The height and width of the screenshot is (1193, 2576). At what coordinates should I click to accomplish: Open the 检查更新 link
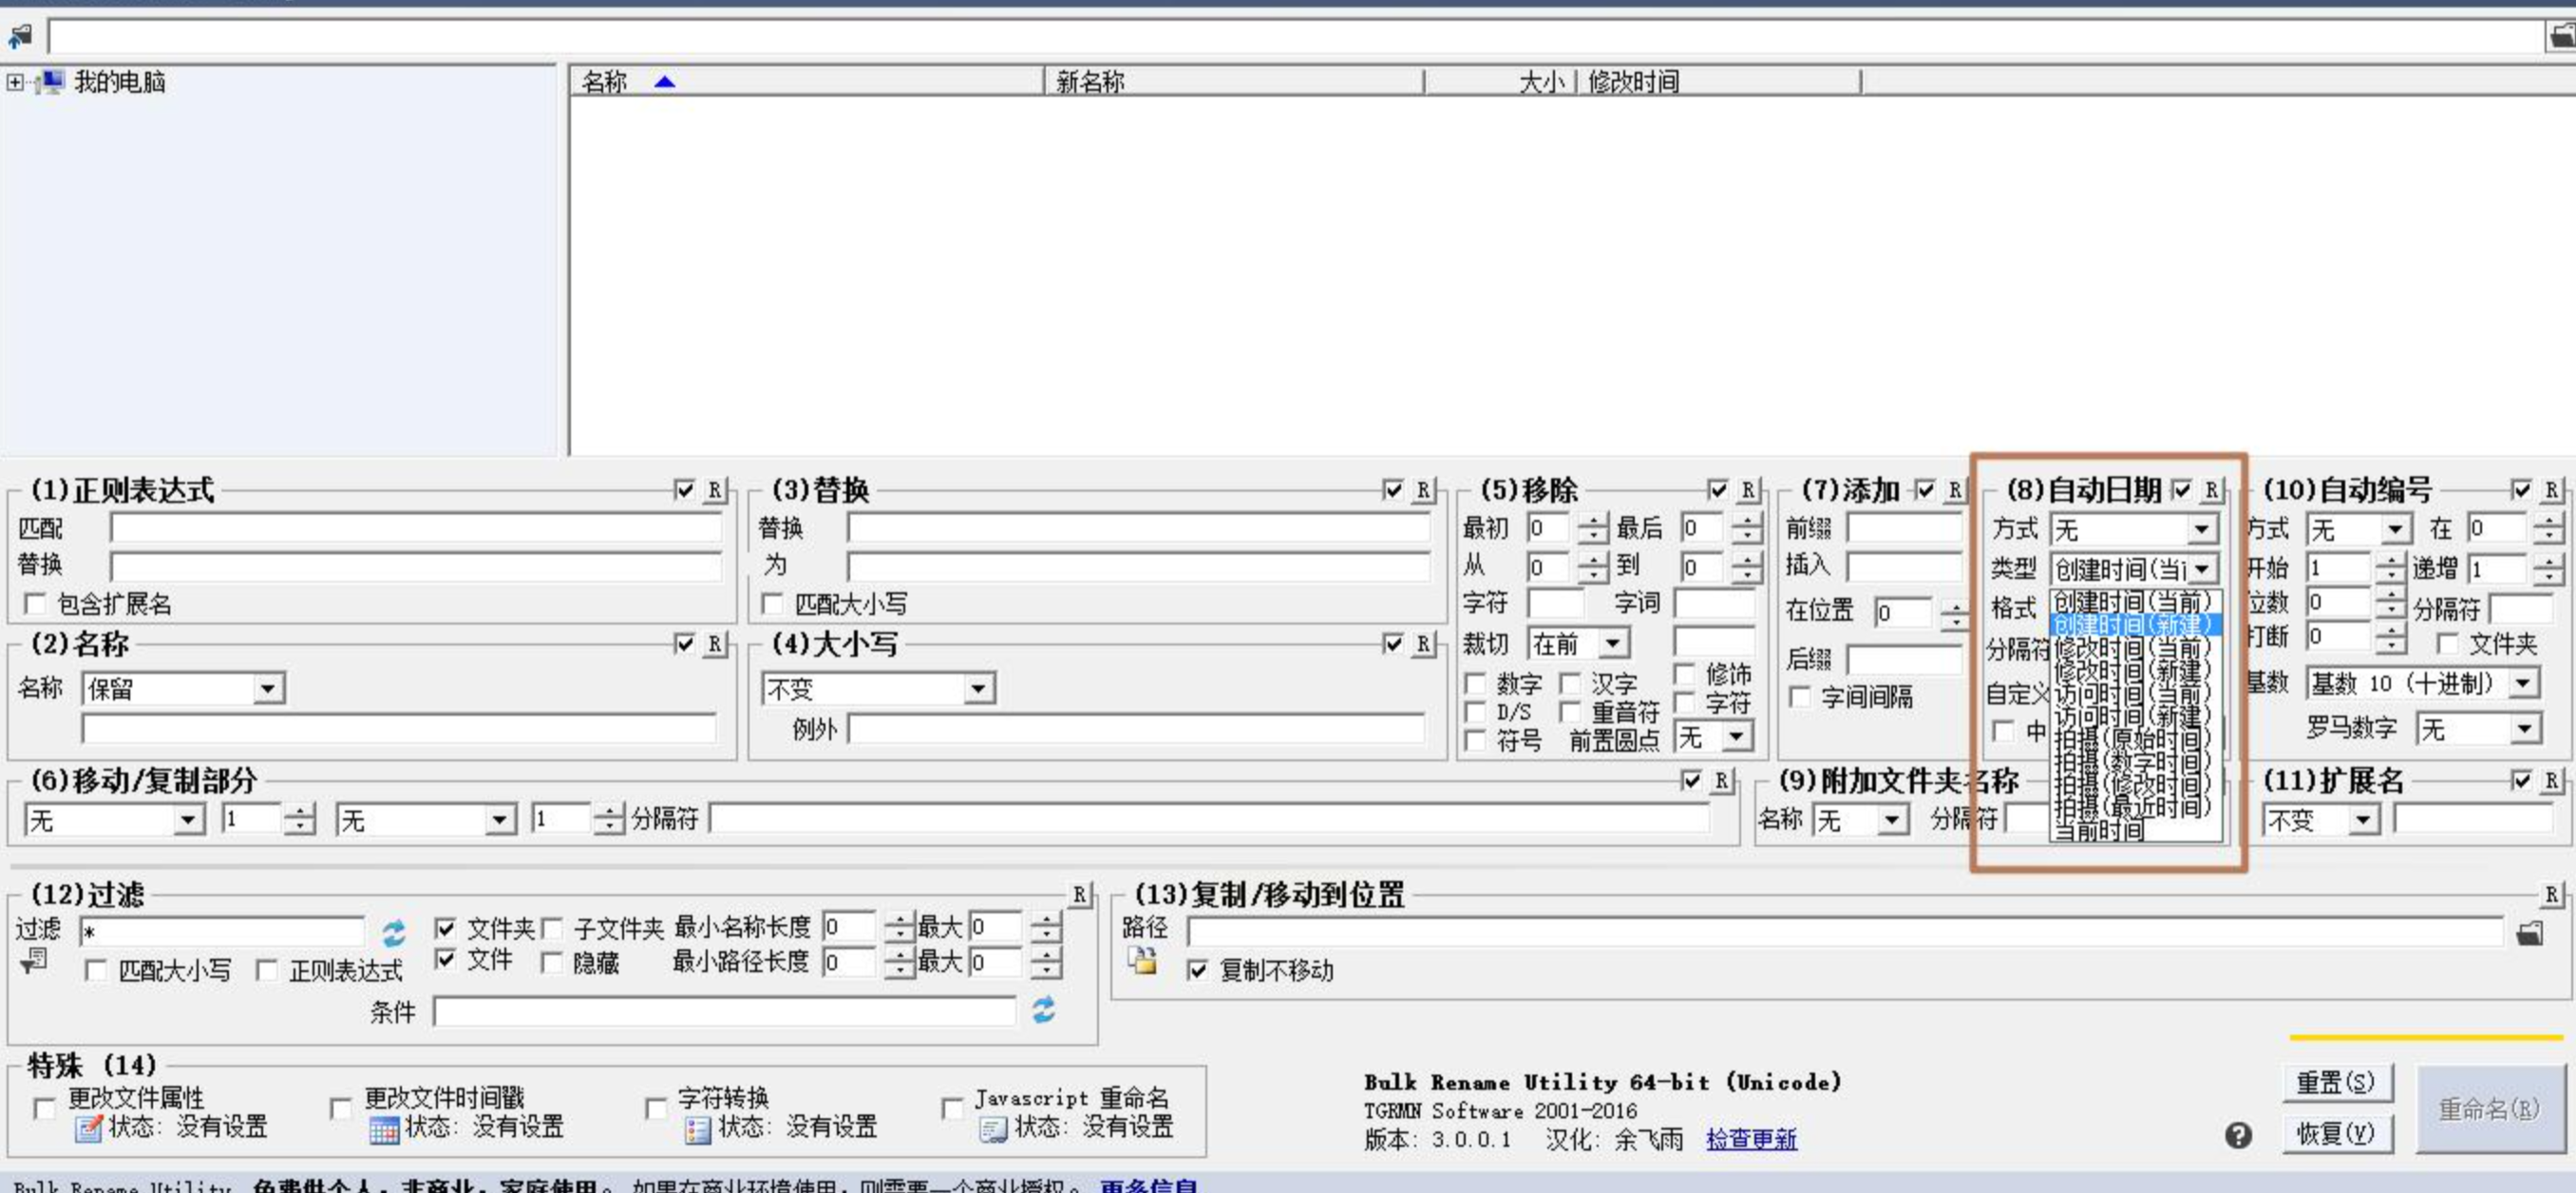pos(1750,1139)
